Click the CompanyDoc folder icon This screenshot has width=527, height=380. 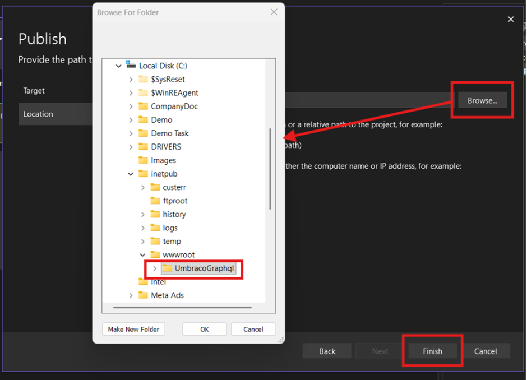click(x=144, y=106)
